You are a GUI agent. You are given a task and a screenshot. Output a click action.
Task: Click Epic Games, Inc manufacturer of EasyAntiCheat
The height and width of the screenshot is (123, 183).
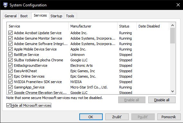(83, 71)
